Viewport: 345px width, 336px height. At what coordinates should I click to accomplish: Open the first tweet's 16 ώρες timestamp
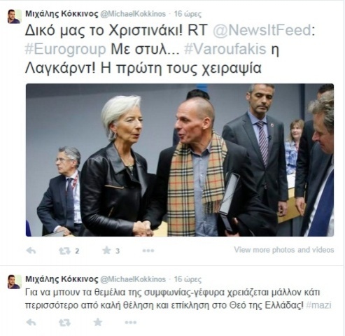[x=188, y=14]
